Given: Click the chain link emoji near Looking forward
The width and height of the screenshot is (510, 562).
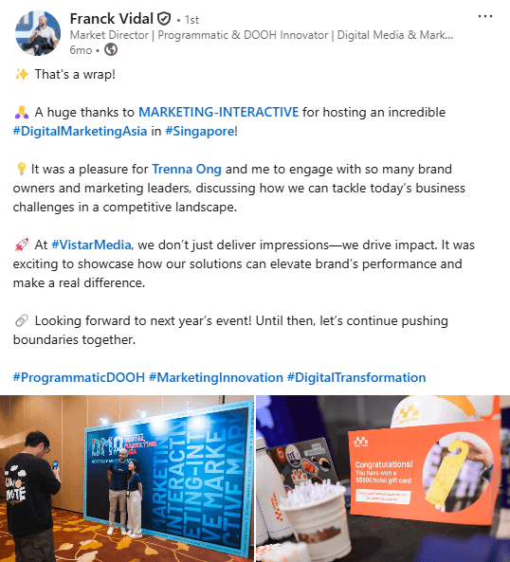Looking at the screenshot, I should point(22,320).
